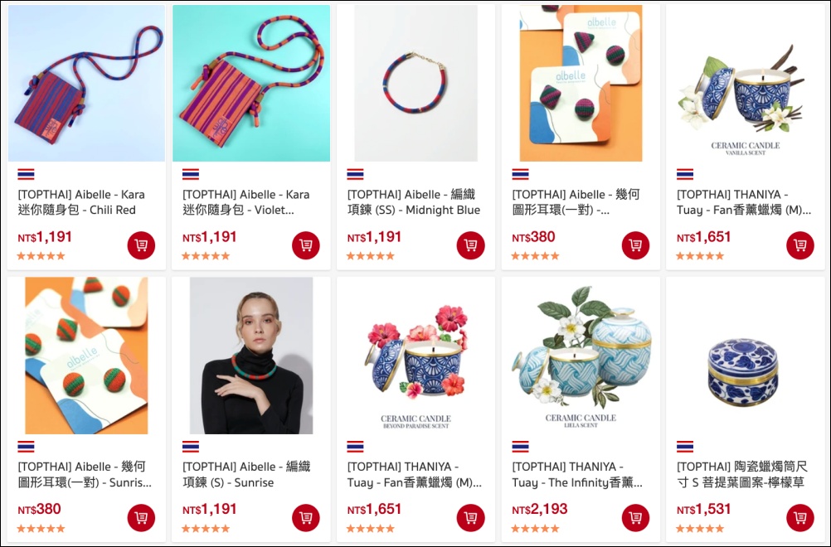Open Midnight Blue necklace (SS) title link
This screenshot has height=547, width=831.
(413, 202)
